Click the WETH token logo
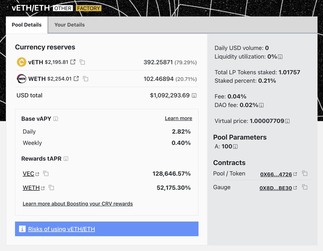 (22, 79)
